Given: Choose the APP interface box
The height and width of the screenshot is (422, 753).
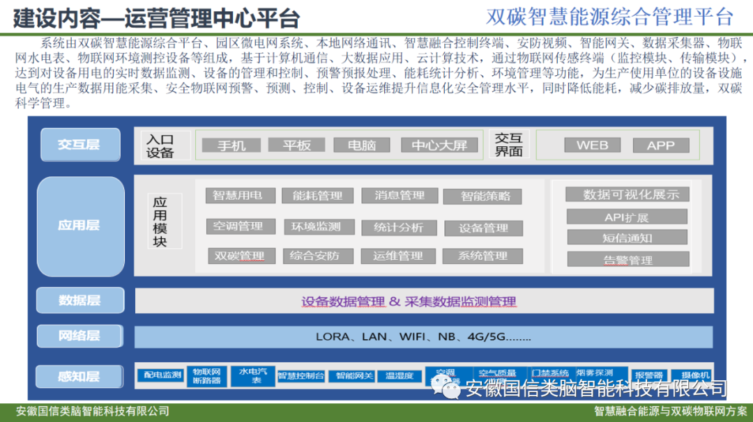Looking at the screenshot, I should [x=660, y=145].
